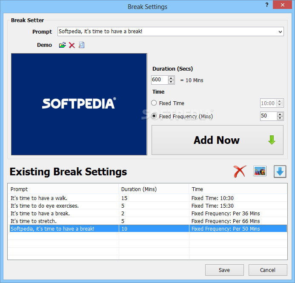This screenshot has height=283, width=295.
Task: Click the Softpedia demo image preview
Action: (x=79, y=104)
